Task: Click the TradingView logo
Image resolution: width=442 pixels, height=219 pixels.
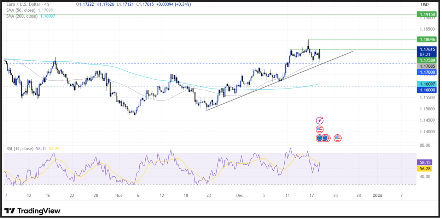Action: pyautogui.click(x=31, y=211)
